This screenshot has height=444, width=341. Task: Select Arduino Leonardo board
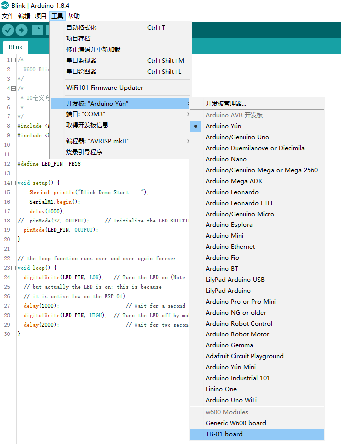tap(257, 192)
